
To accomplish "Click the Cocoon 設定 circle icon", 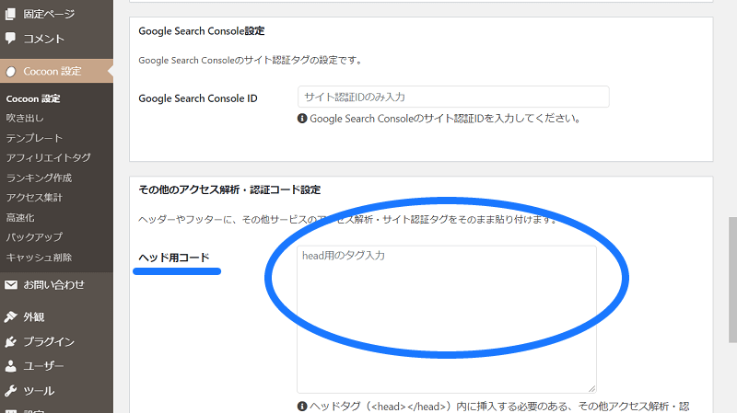I will point(10,71).
